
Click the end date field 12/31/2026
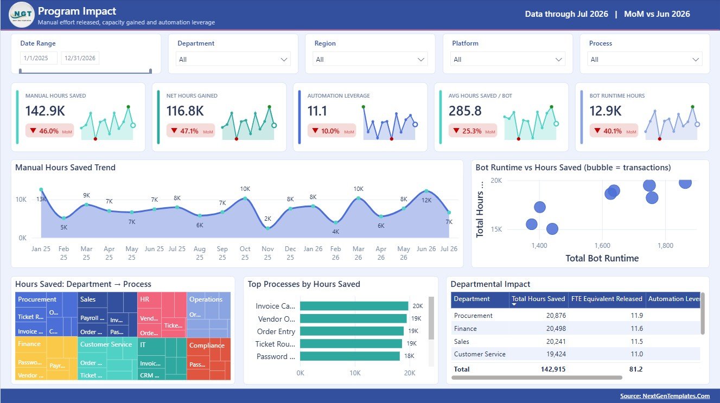click(80, 58)
